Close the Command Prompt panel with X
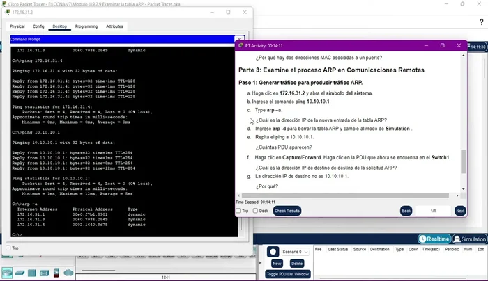488x281 pixels. click(239, 40)
